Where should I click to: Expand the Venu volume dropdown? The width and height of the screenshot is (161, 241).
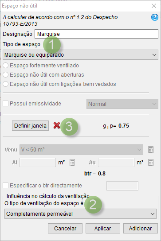pos(81,150)
